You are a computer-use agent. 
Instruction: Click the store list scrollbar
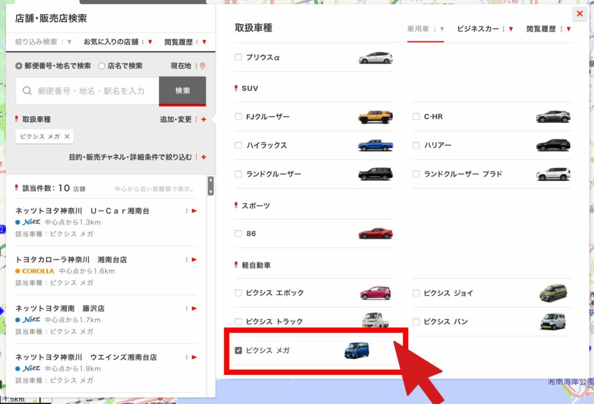[x=211, y=186]
